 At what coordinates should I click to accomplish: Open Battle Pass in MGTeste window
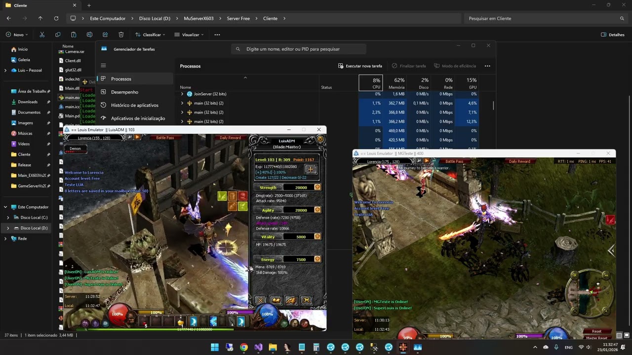(x=454, y=161)
